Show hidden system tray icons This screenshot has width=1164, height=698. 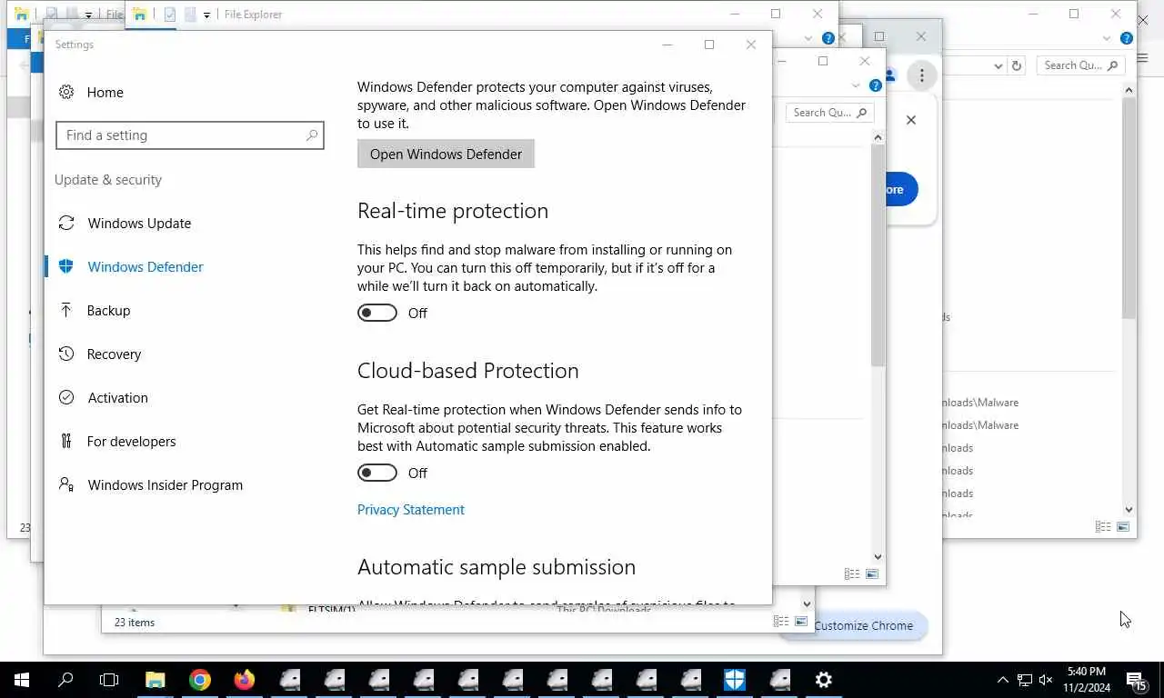[1003, 680]
